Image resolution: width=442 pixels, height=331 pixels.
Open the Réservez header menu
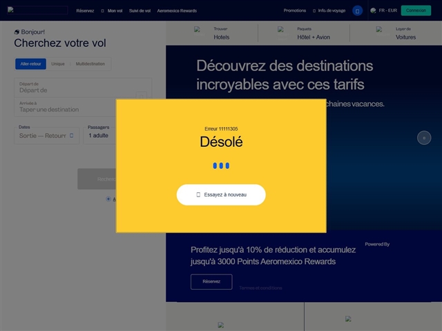coord(85,11)
